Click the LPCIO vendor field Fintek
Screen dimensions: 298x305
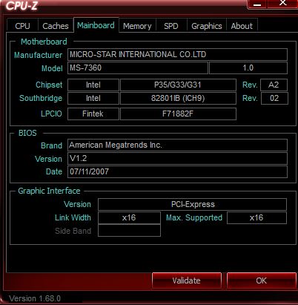pos(93,114)
